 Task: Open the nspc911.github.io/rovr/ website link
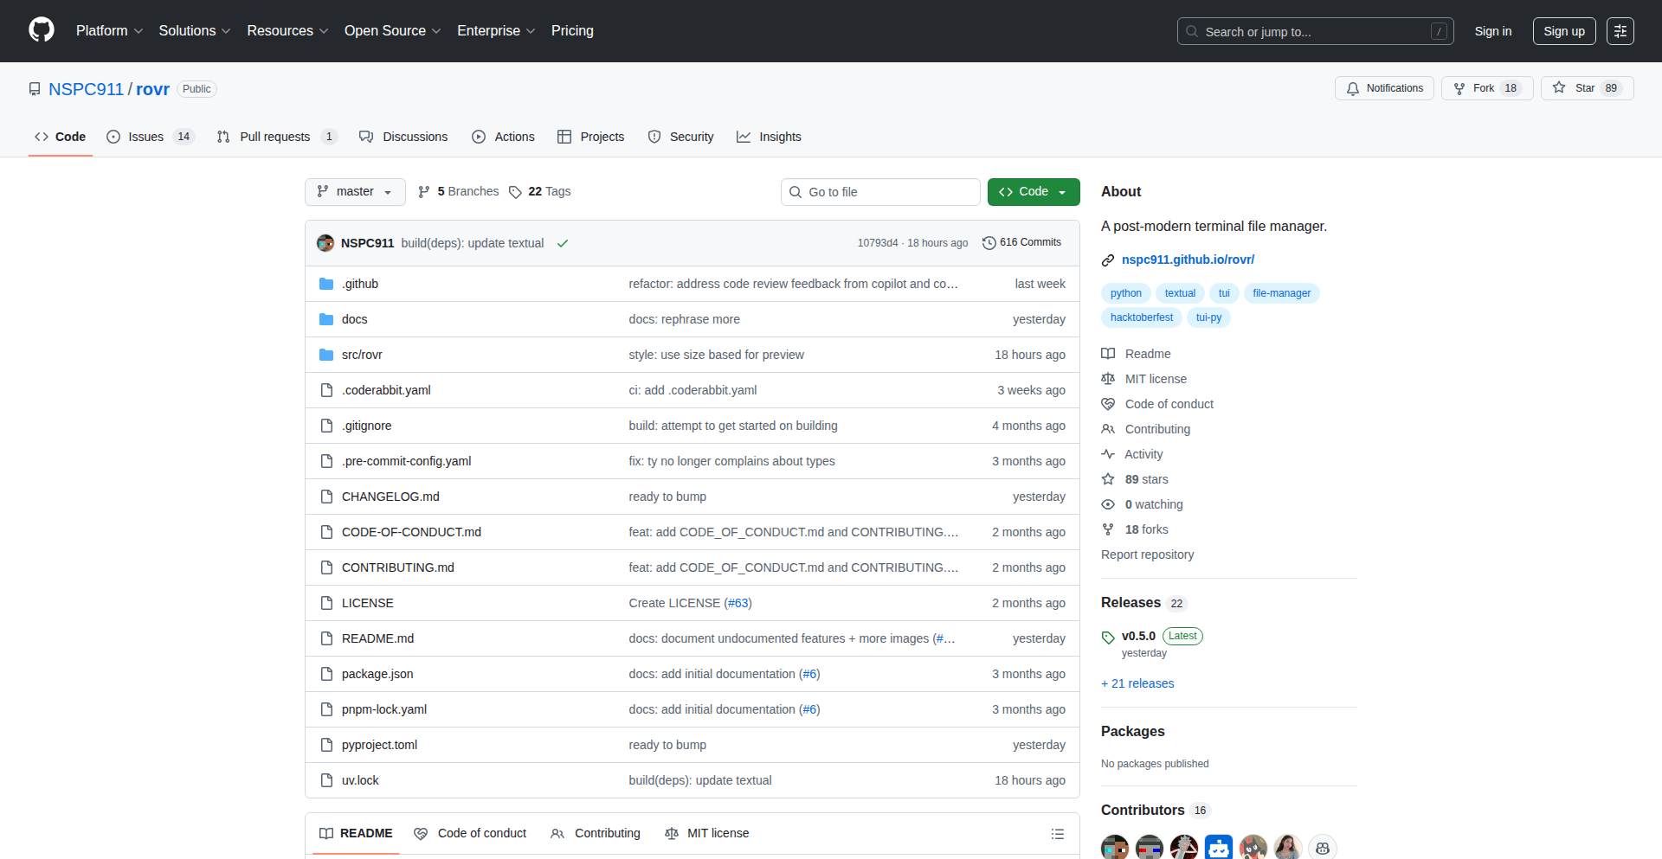click(1188, 260)
